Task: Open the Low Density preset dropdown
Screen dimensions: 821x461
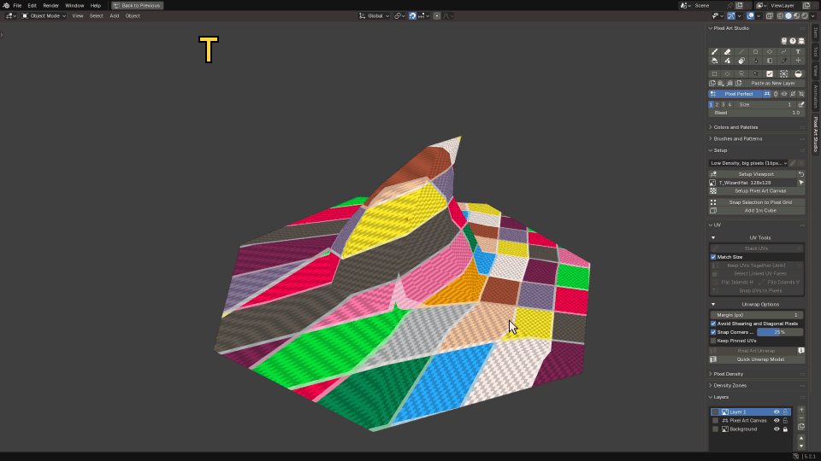Action: [749, 163]
